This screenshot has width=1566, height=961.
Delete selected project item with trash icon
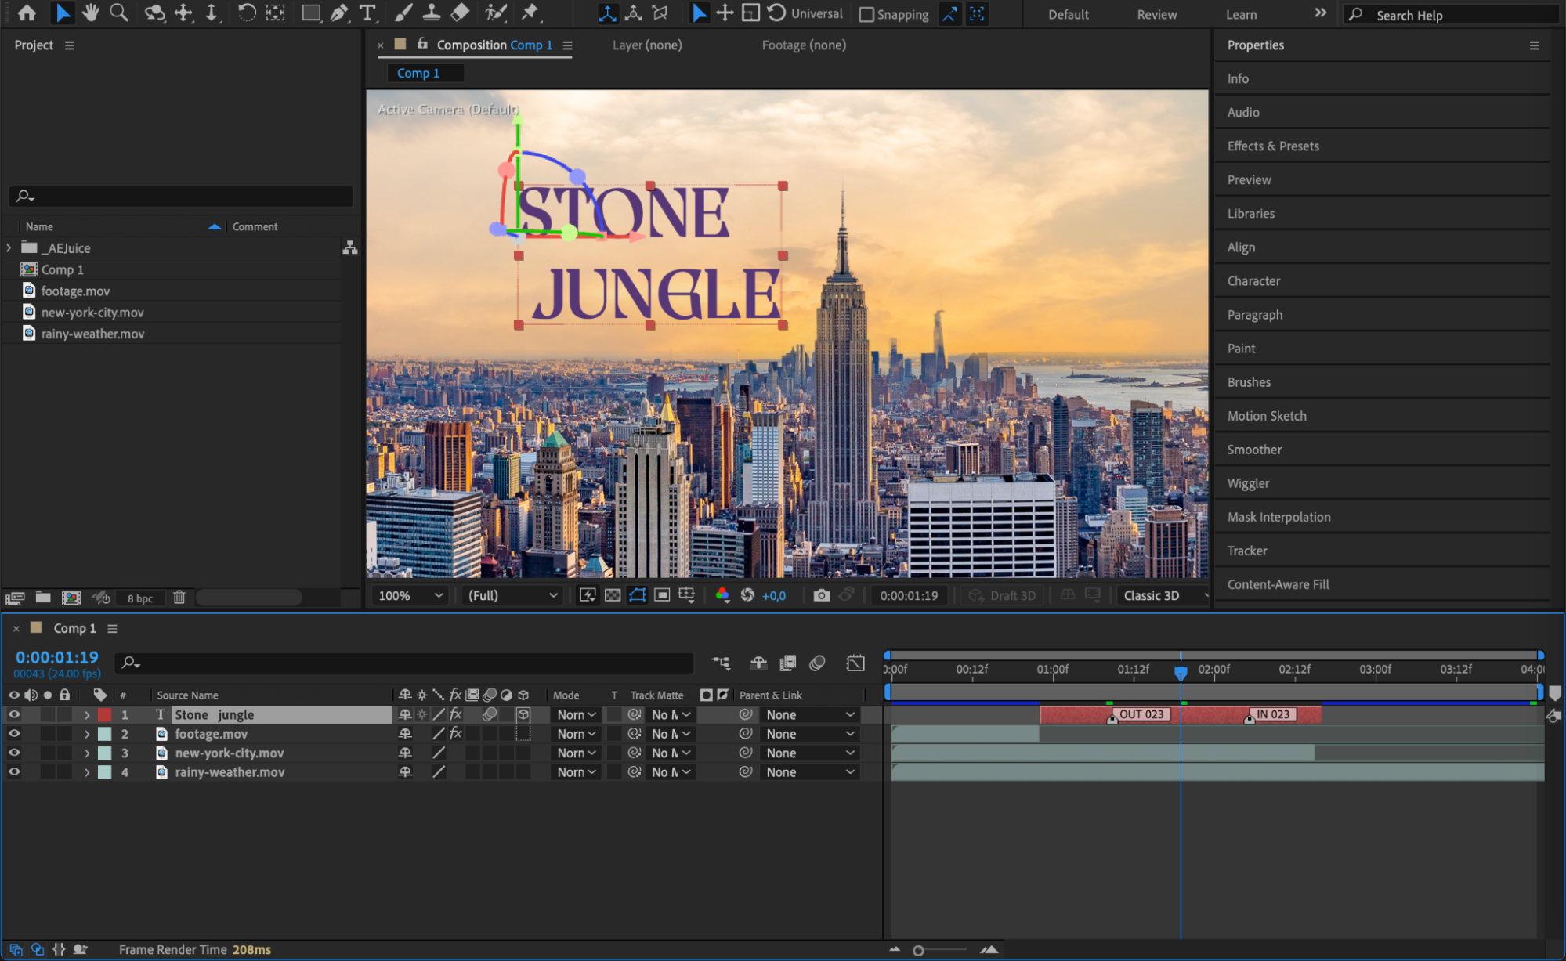179,598
